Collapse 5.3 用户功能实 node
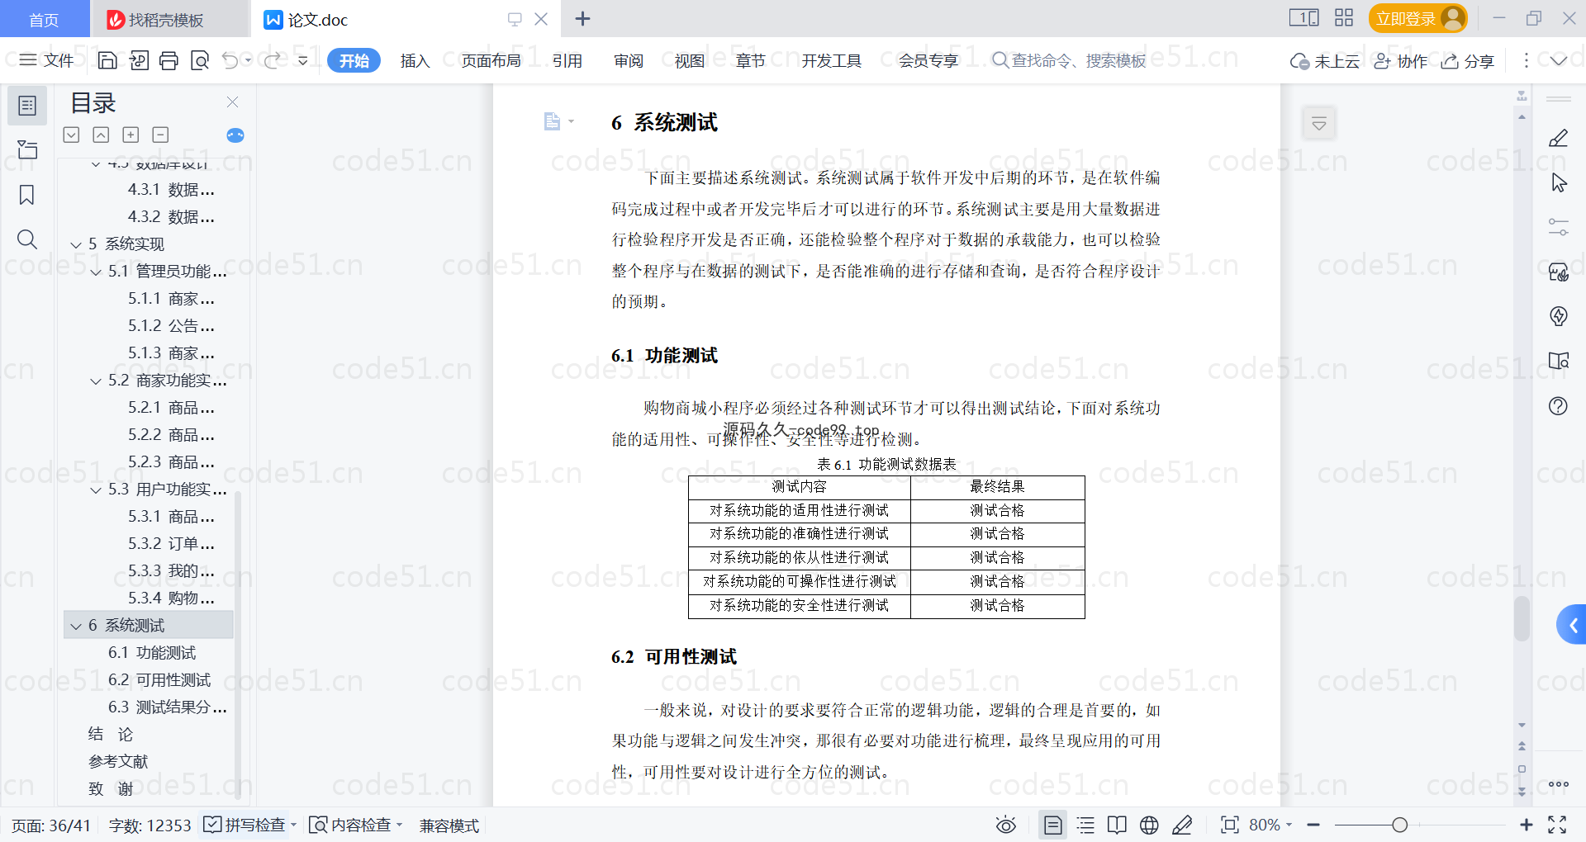The height and width of the screenshot is (842, 1586). coord(96,490)
